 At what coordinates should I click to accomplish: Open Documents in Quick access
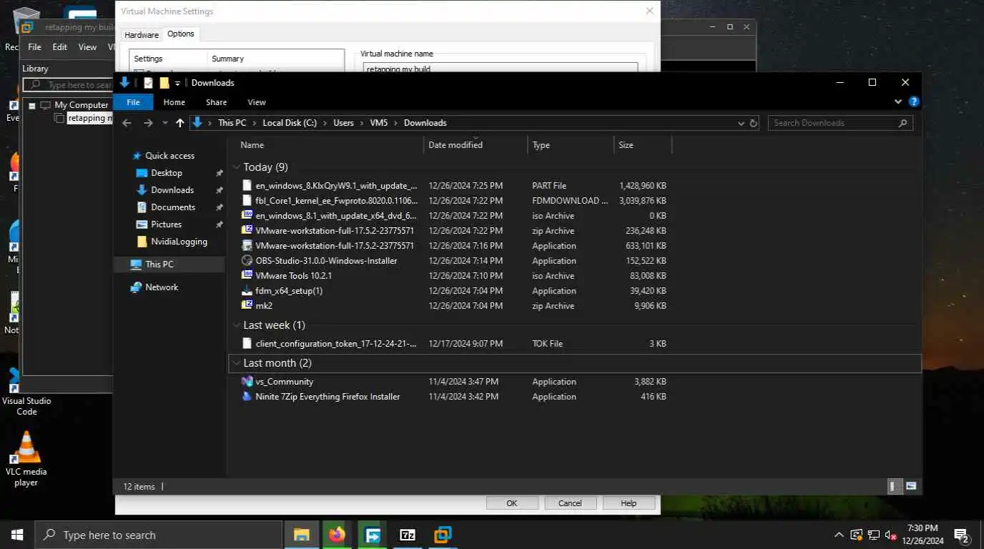tap(173, 207)
